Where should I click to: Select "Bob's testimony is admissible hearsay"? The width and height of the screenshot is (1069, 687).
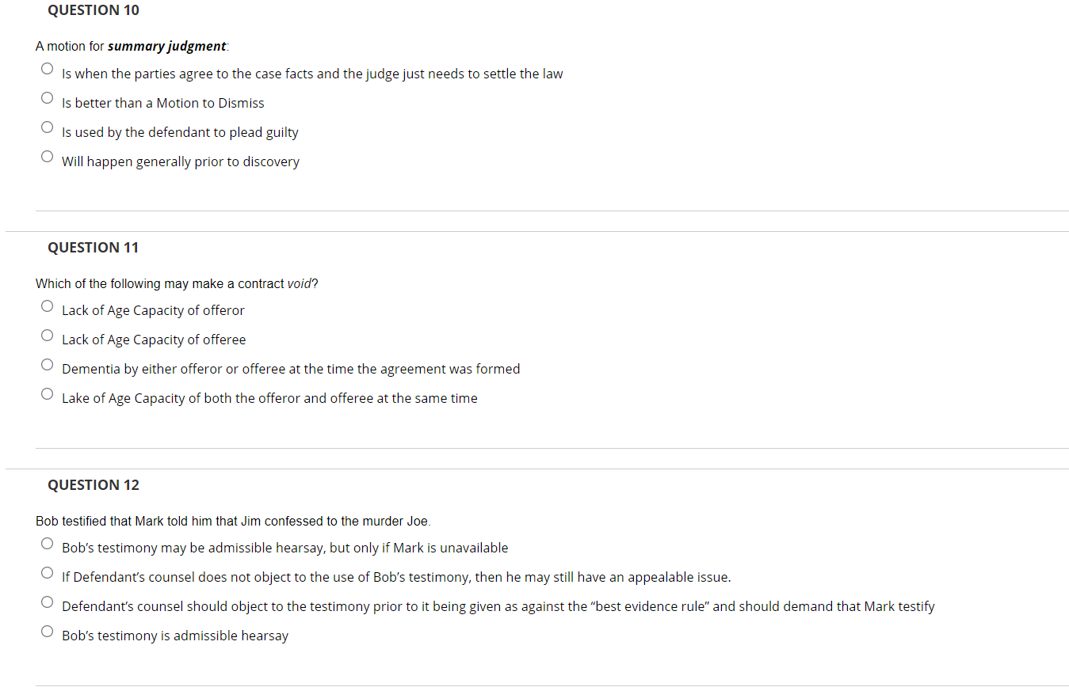[x=47, y=631]
